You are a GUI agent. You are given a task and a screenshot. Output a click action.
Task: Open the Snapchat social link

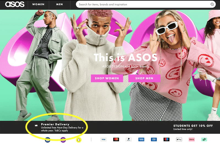79,139
